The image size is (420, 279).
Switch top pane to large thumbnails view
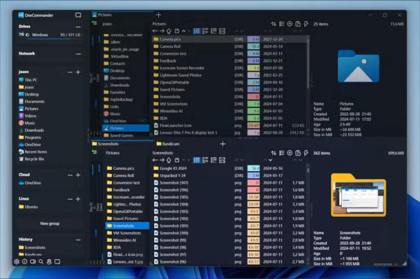coord(222,32)
